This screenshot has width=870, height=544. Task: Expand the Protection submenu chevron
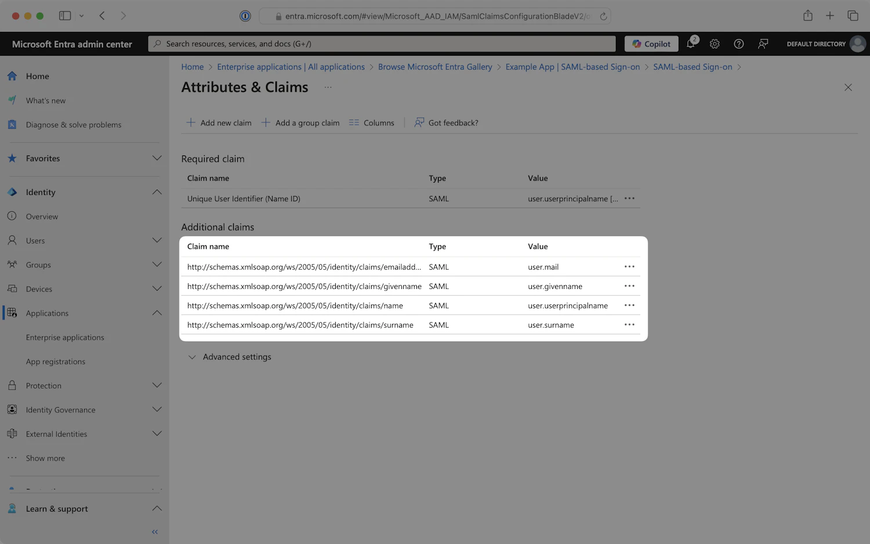tap(157, 386)
